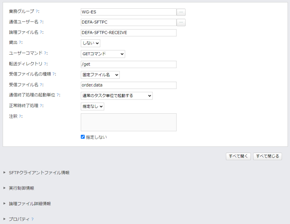Open the 賃出 dropdown showing しない

coord(91,43)
